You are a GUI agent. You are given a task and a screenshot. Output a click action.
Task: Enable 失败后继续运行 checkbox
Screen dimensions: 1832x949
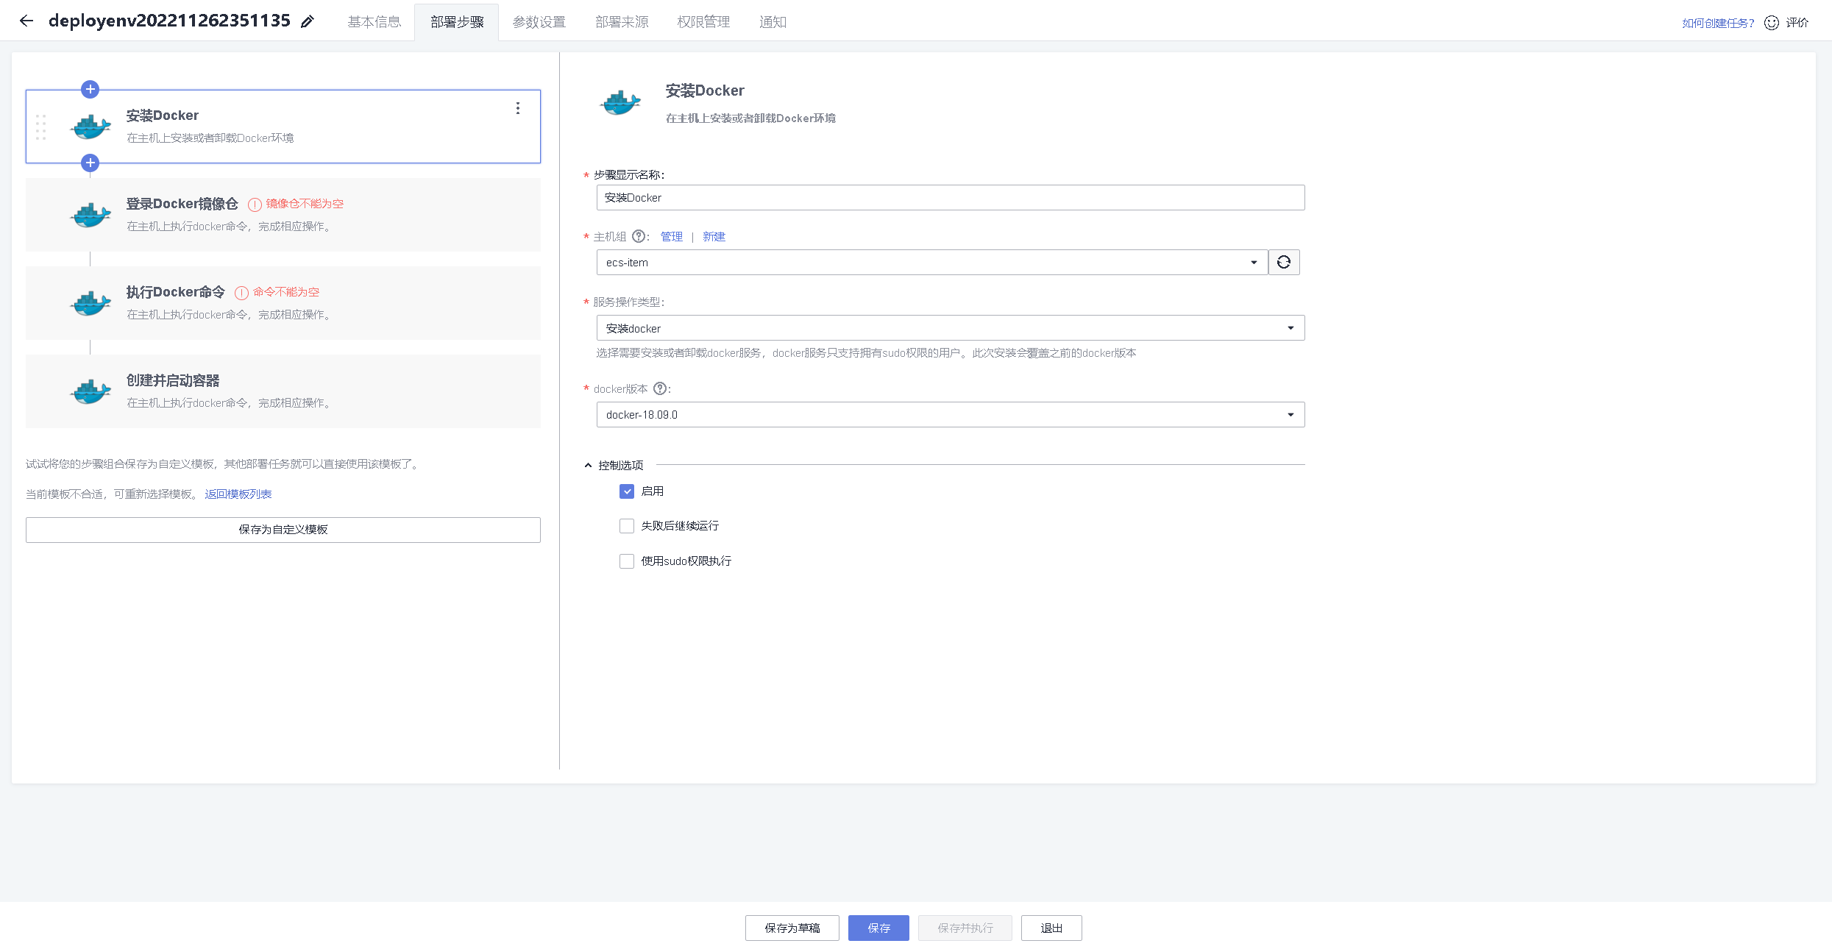pos(627,526)
